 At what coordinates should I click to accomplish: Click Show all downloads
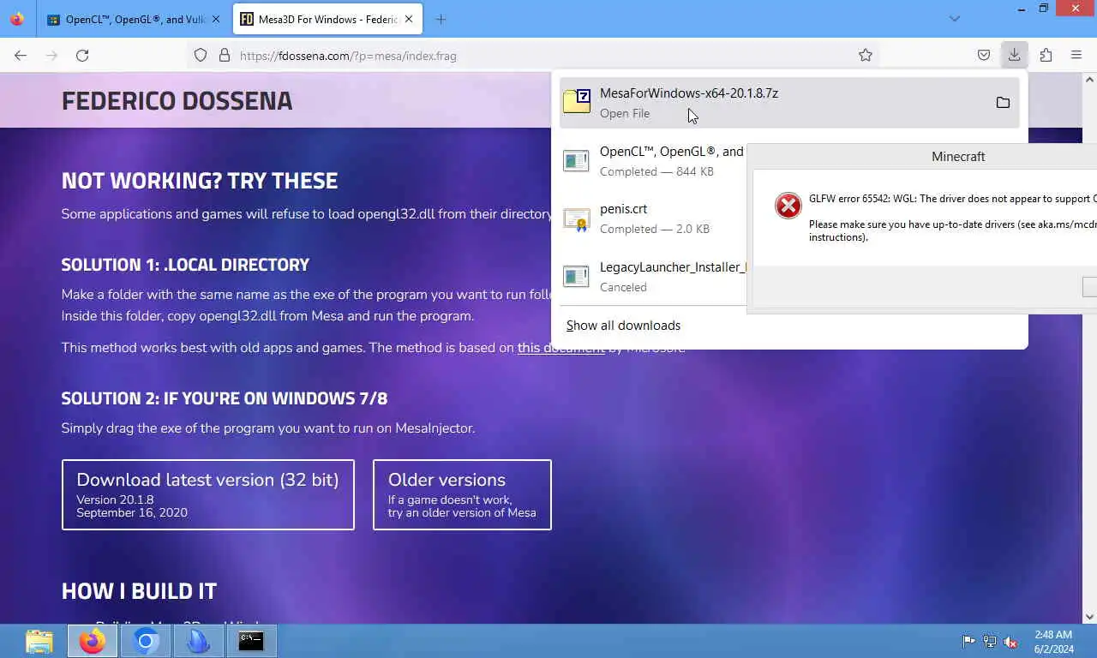click(623, 326)
